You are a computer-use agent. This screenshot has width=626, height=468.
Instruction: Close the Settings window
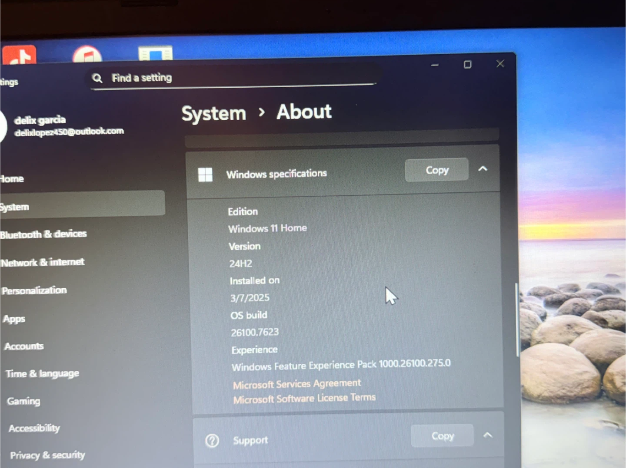[500, 64]
